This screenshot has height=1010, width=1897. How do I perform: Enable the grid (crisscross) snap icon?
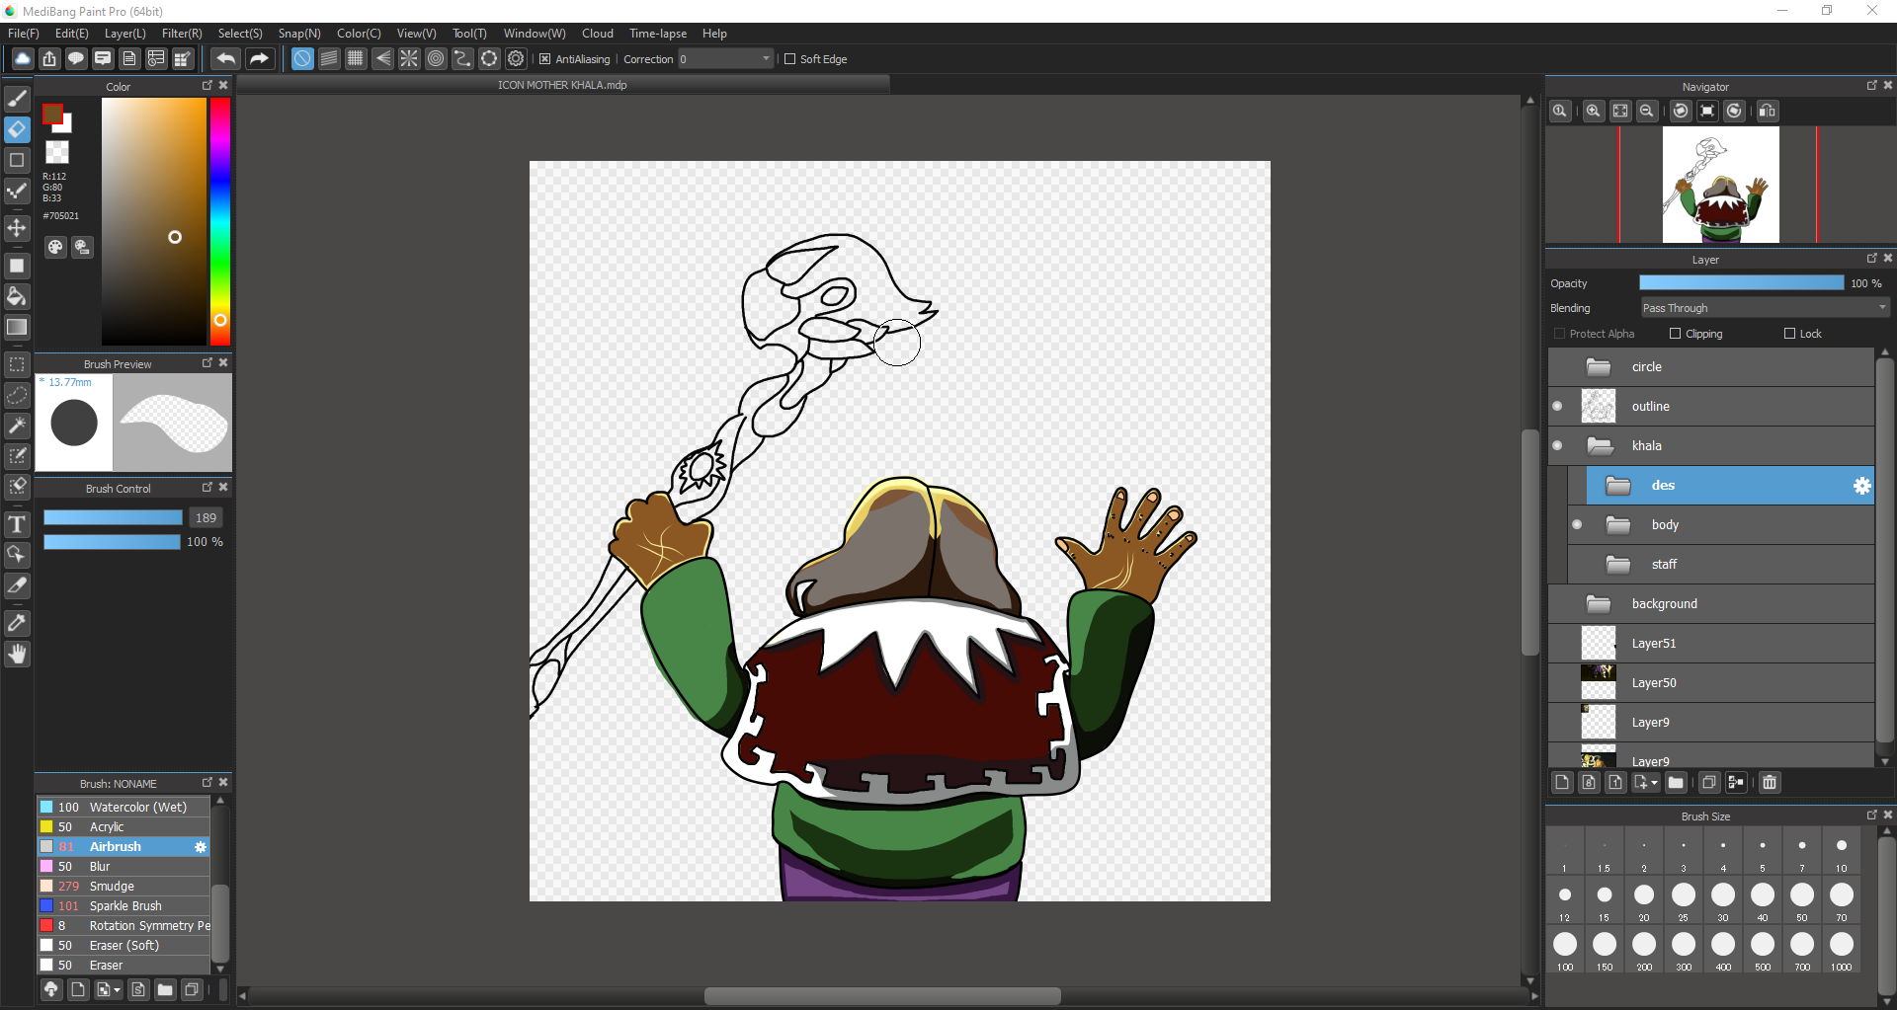(356, 59)
